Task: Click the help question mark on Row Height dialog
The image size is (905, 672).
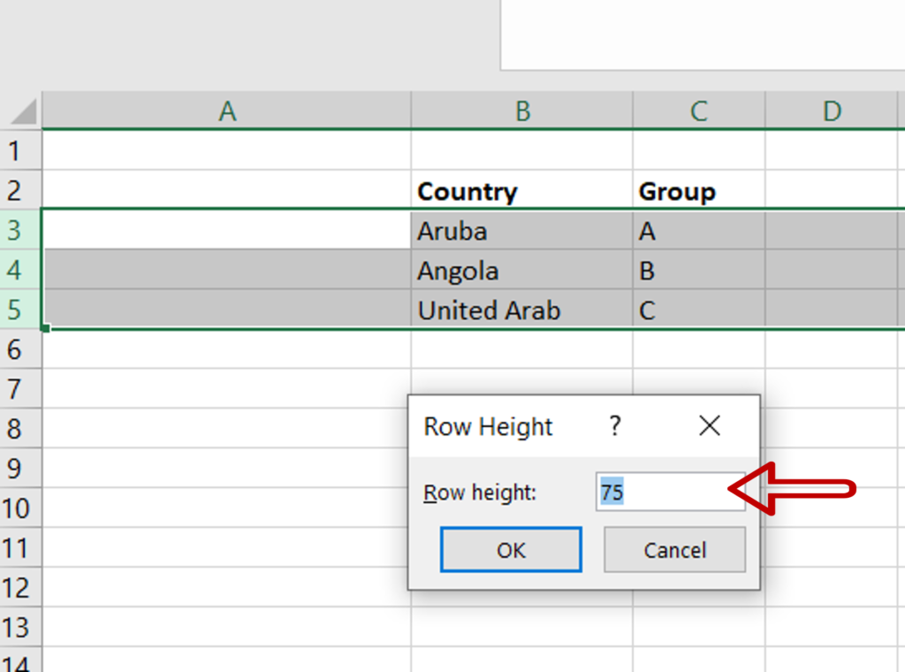Action: [615, 427]
